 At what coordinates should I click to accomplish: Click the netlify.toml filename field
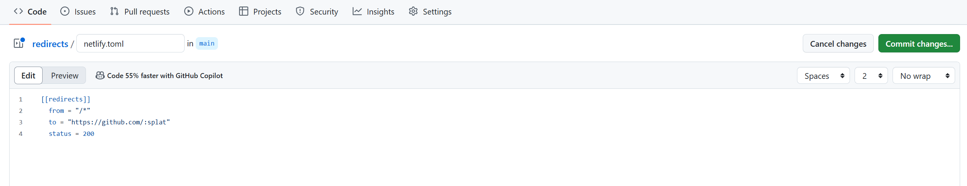[130, 44]
